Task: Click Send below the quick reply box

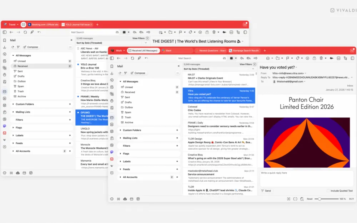Action: 266,191
